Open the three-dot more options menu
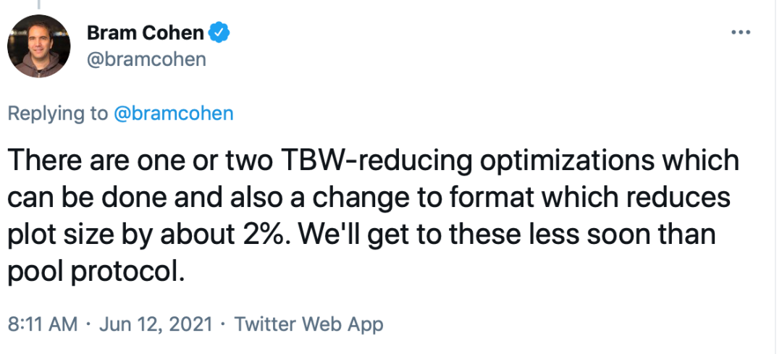The height and width of the screenshot is (354, 782). 741,33
